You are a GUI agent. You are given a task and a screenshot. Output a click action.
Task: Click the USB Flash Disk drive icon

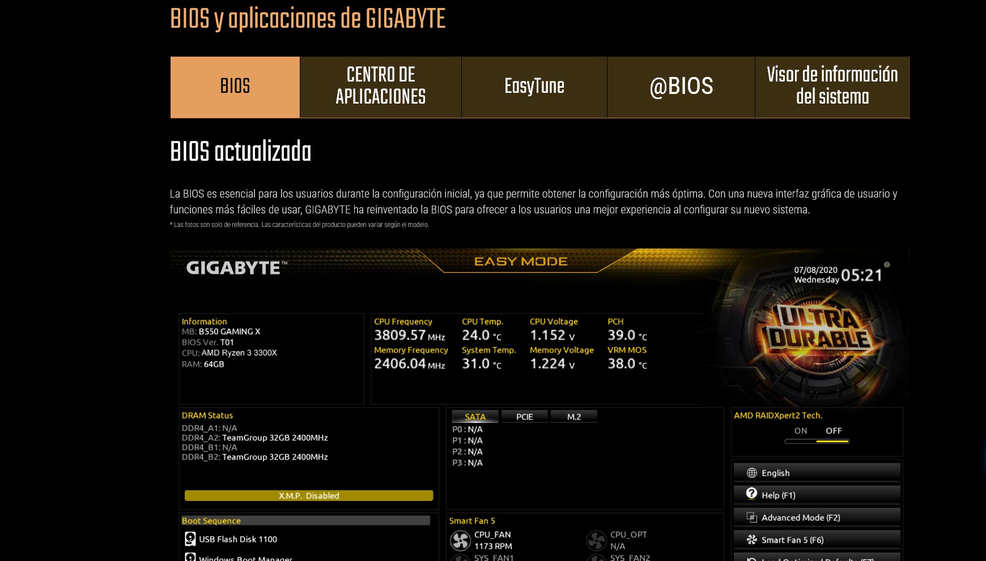[x=190, y=539]
